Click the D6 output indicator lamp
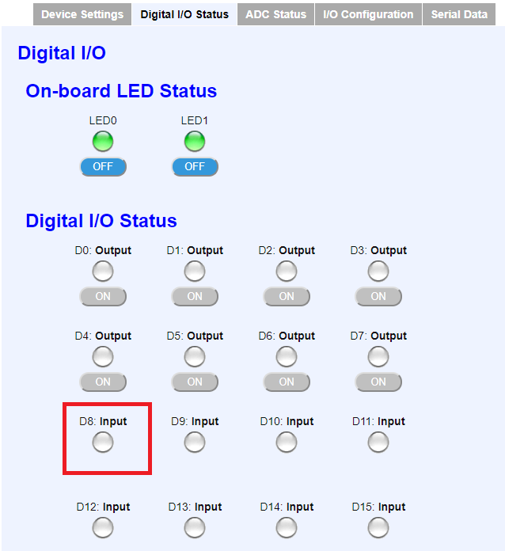505x551 pixels. pos(287,356)
